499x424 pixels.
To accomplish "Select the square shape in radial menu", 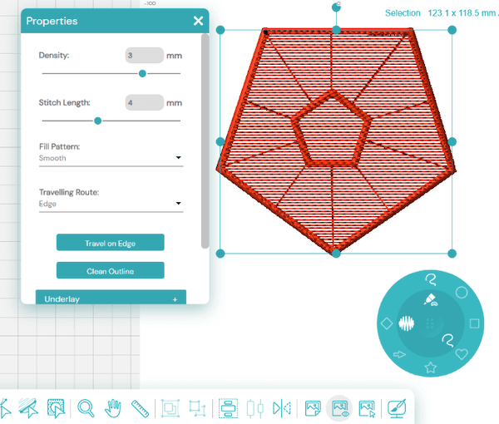I will point(474,323).
